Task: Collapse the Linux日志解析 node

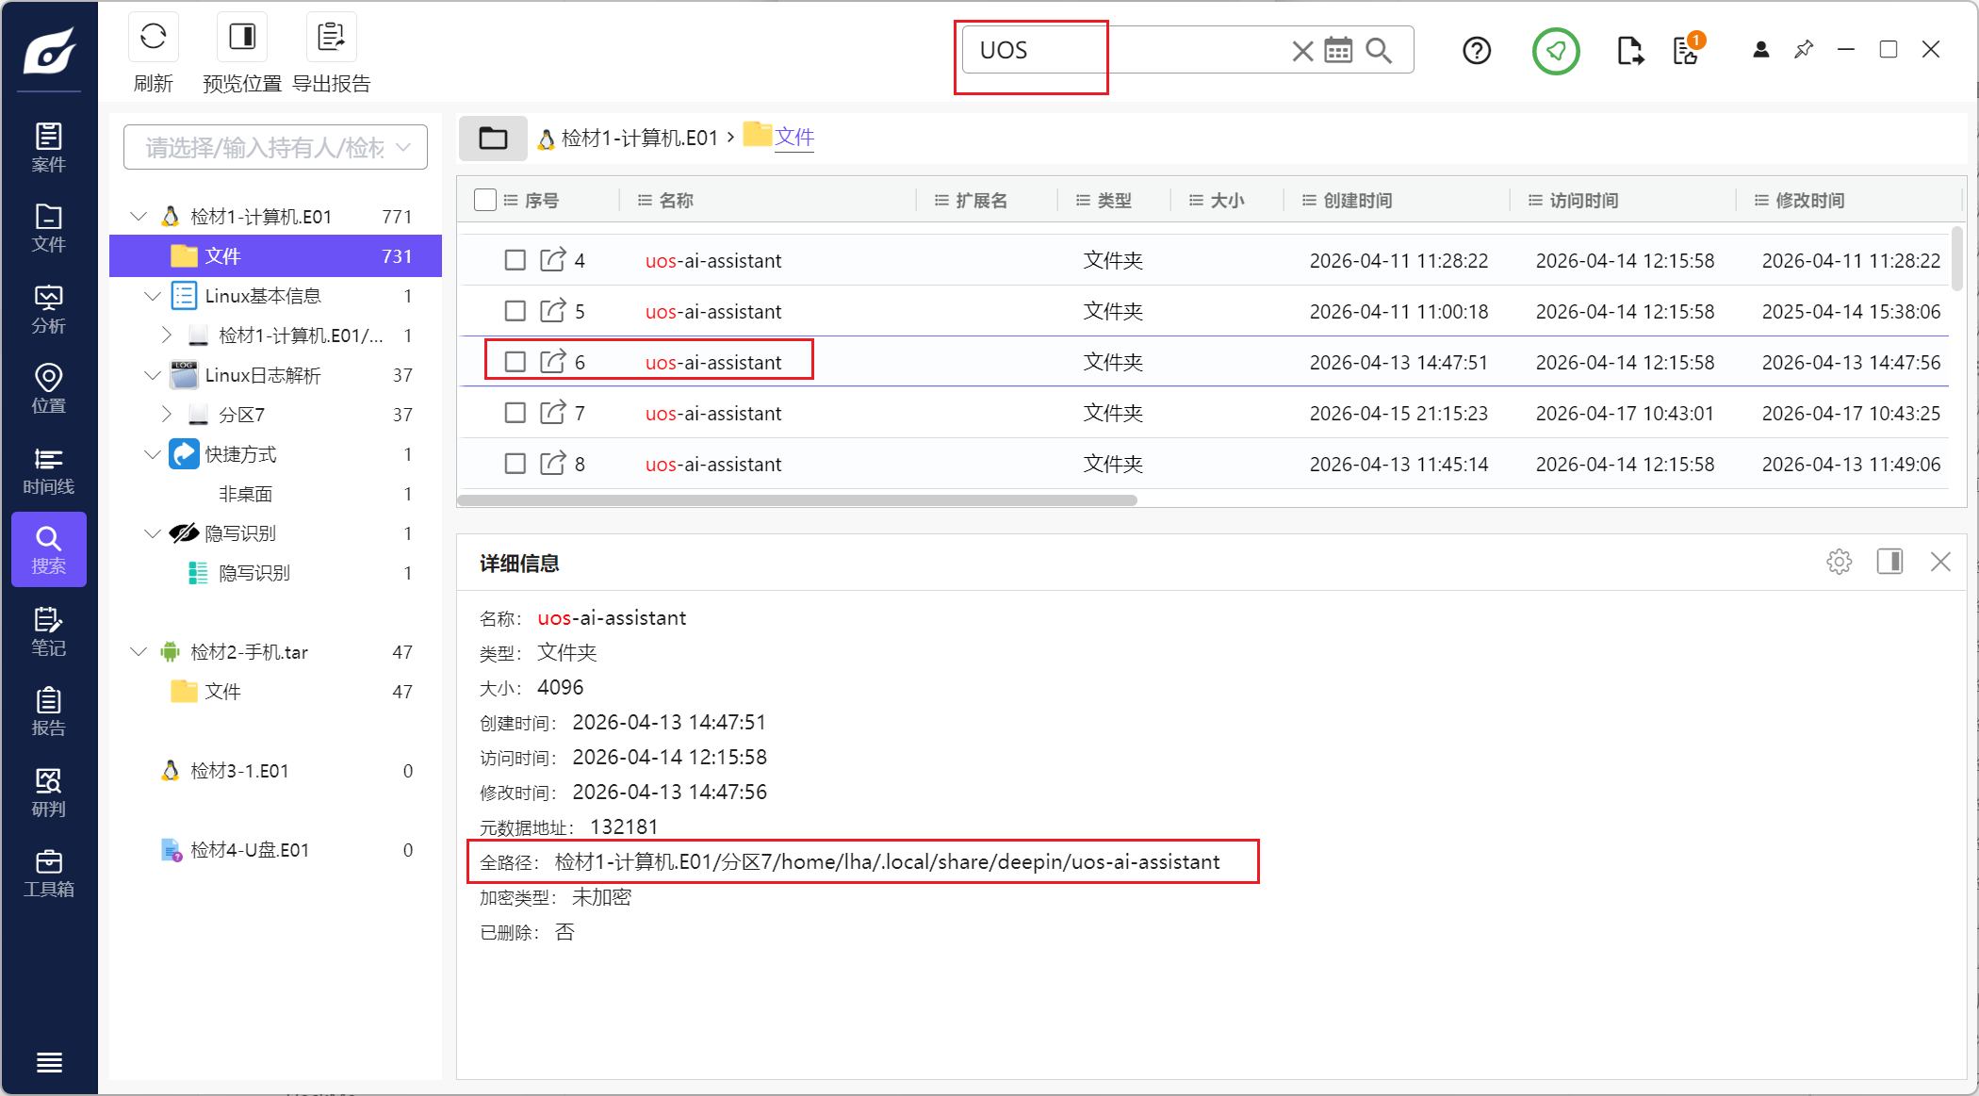Action: [153, 375]
